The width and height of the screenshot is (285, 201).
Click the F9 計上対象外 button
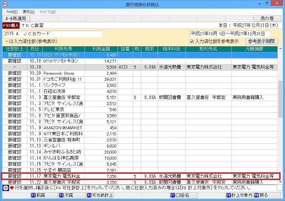tap(239, 195)
